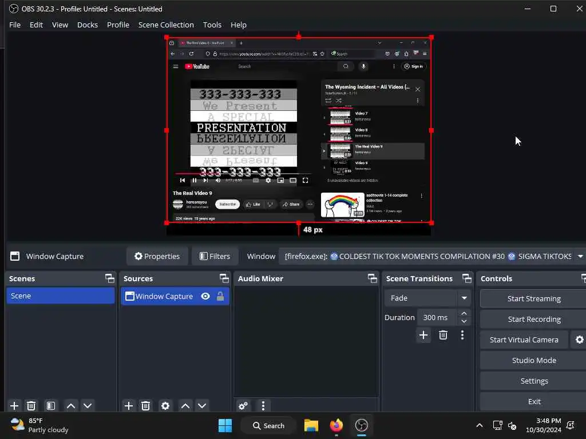Click Start Virtual Camera

coord(524,340)
